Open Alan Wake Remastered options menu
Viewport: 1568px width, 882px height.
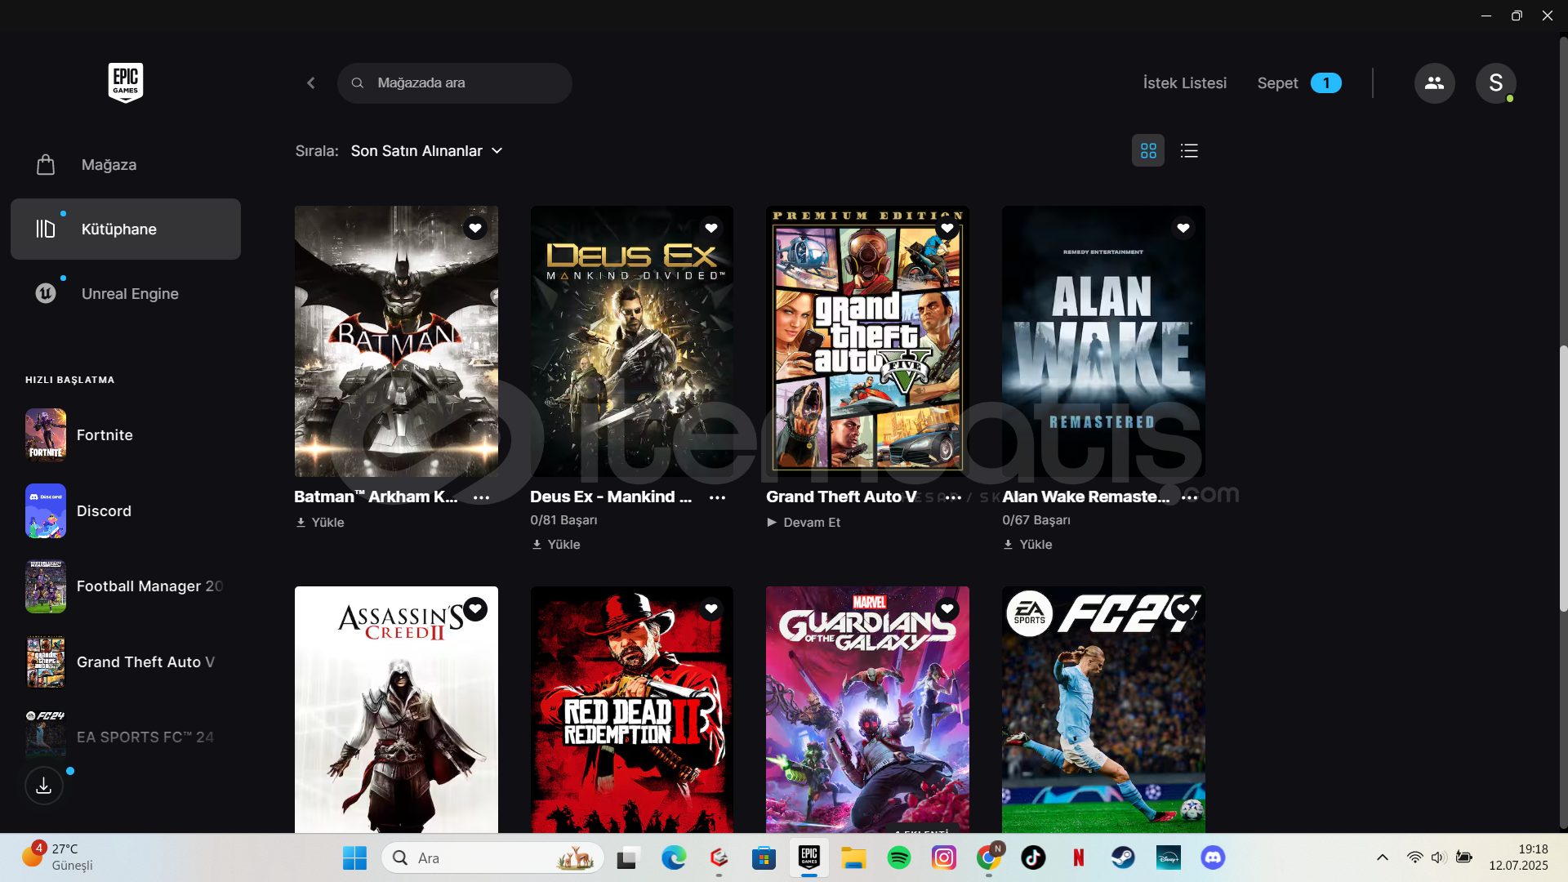tap(1190, 497)
